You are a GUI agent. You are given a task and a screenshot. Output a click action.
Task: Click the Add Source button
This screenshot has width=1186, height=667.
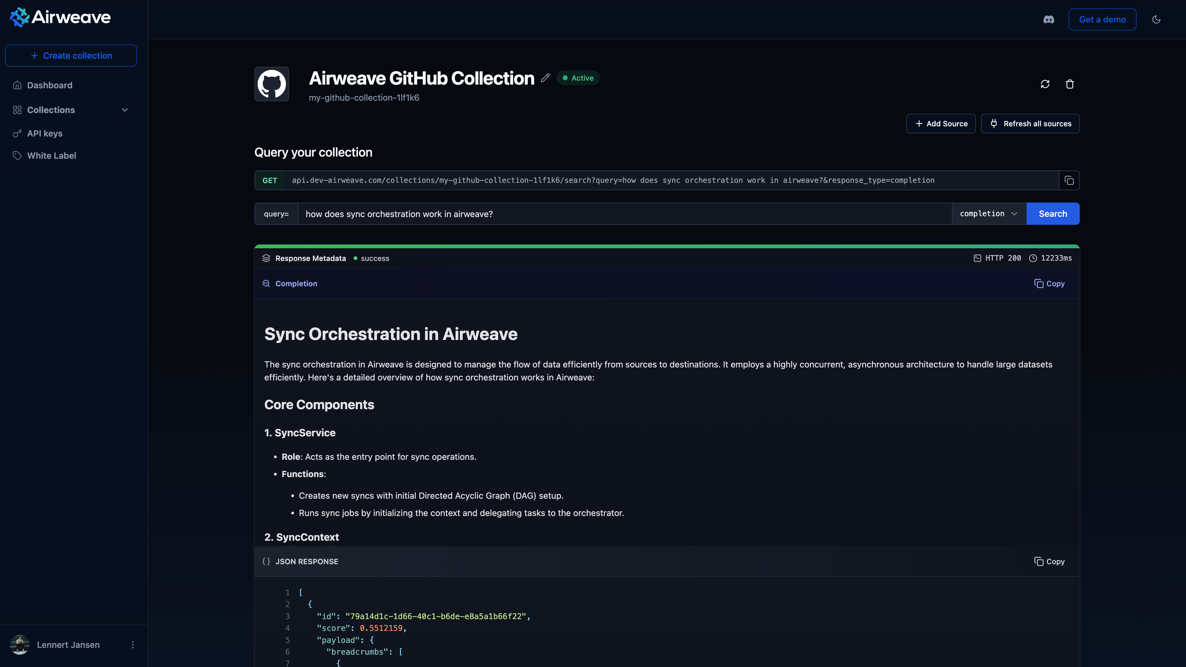[940, 124]
